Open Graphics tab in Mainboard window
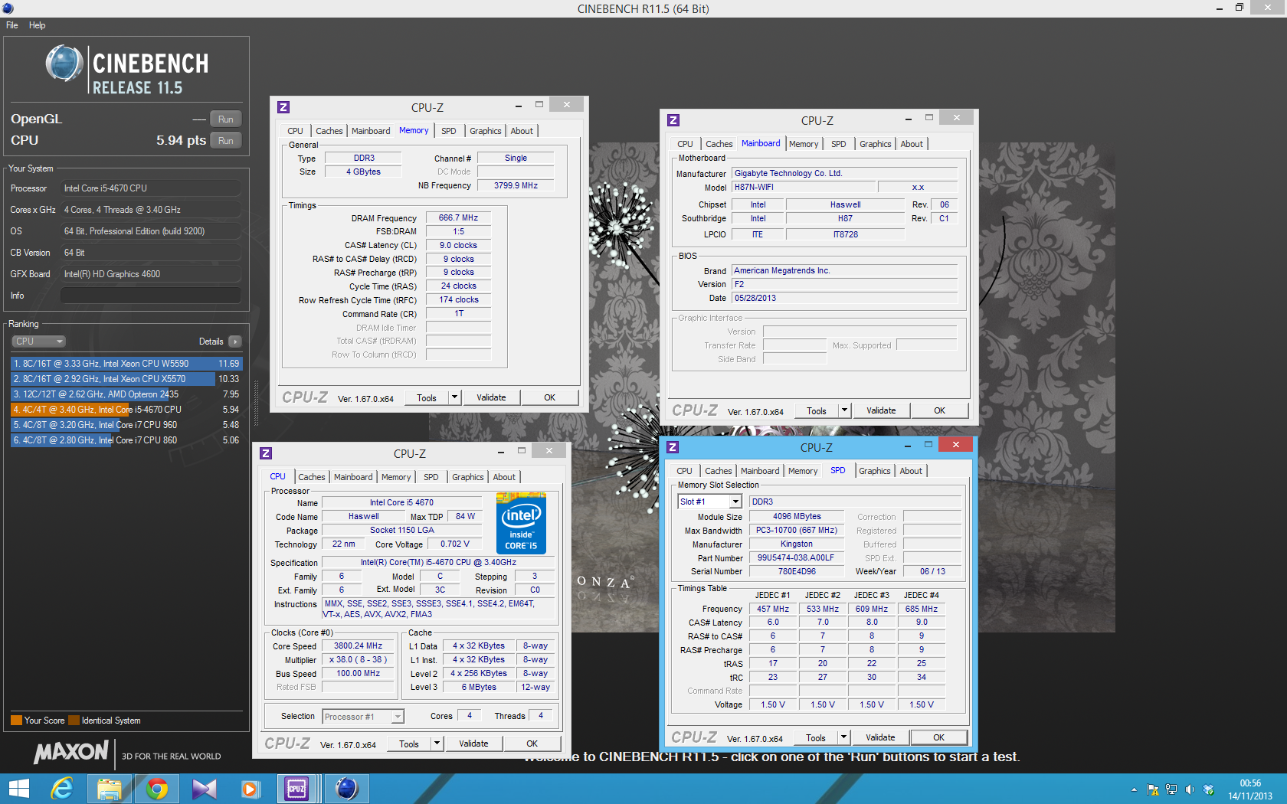 [x=875, y=144]
